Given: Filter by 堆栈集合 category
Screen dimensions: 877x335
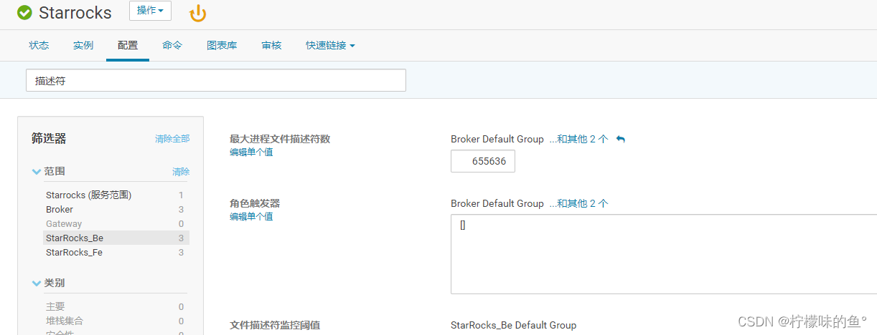Looking at the screenshot, I should click(x=115, y=321).
